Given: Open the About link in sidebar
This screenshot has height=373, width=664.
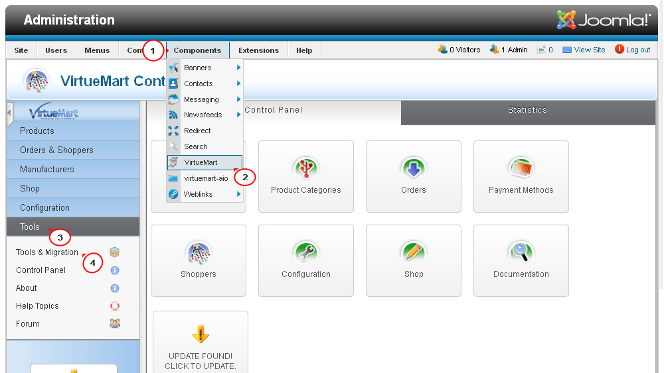Looking at the screenshot, I should point(27,288).
